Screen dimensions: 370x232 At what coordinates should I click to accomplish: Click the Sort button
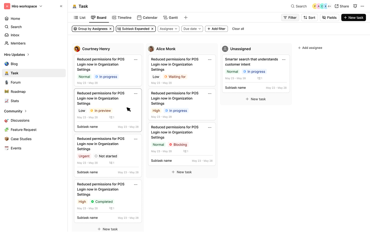point(309,17)
